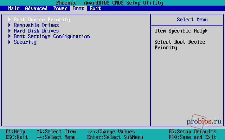
Task: Click arrow beside Security
Action: [9, 42]
